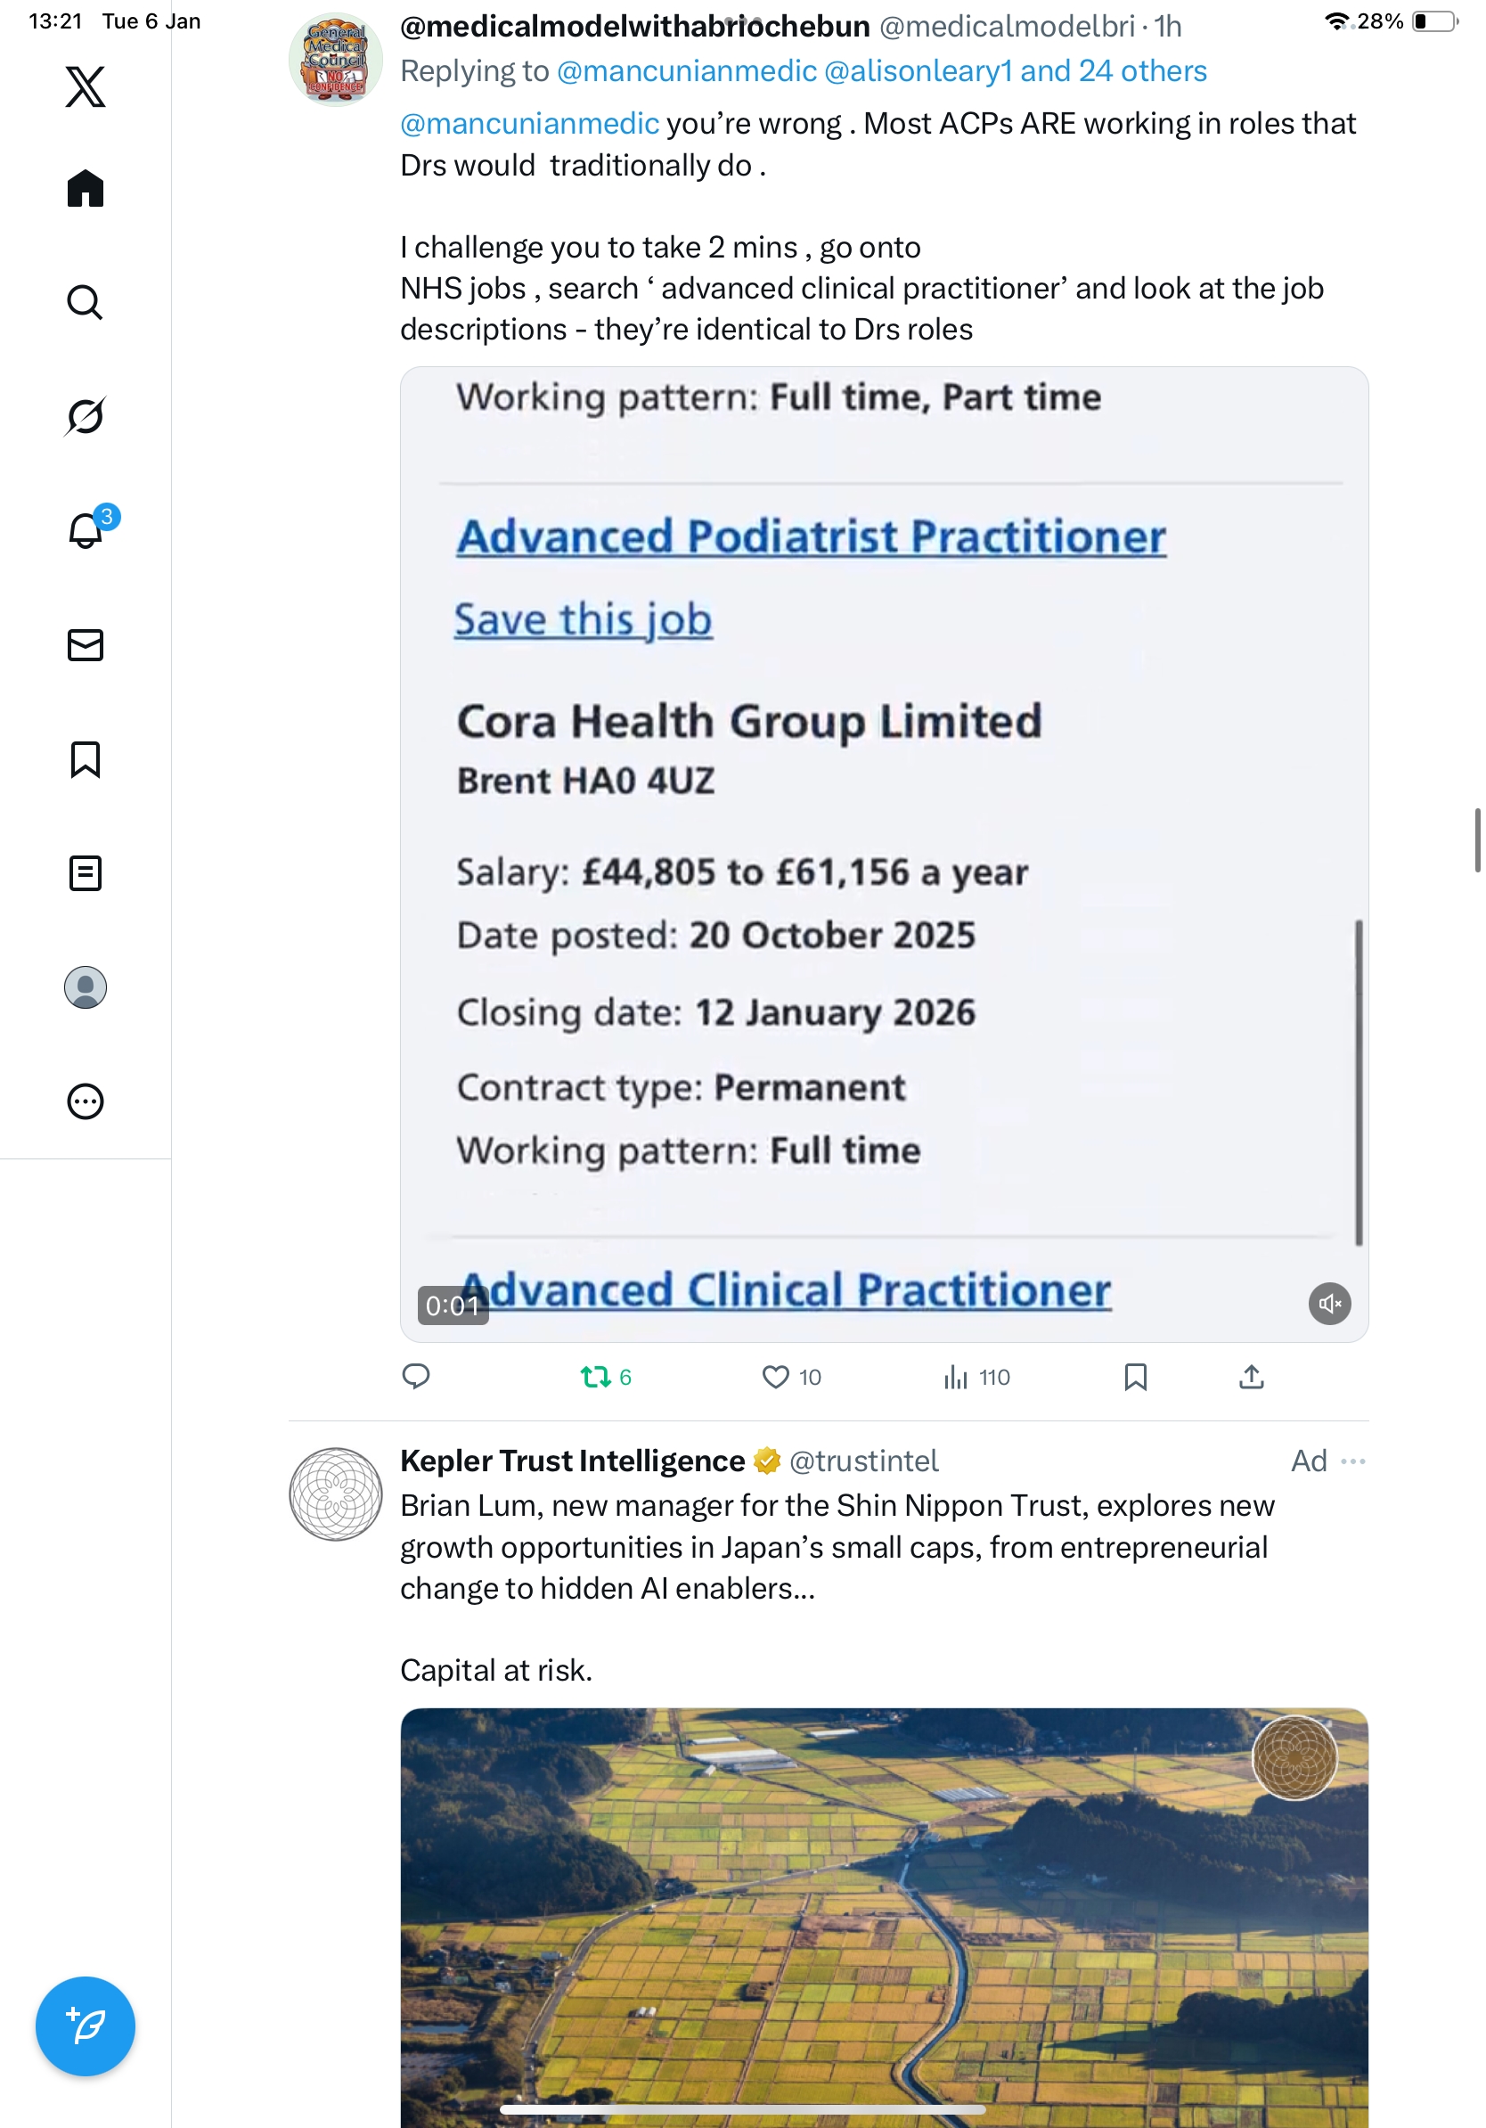Open the Home feed icon

(x=86, y=188)
